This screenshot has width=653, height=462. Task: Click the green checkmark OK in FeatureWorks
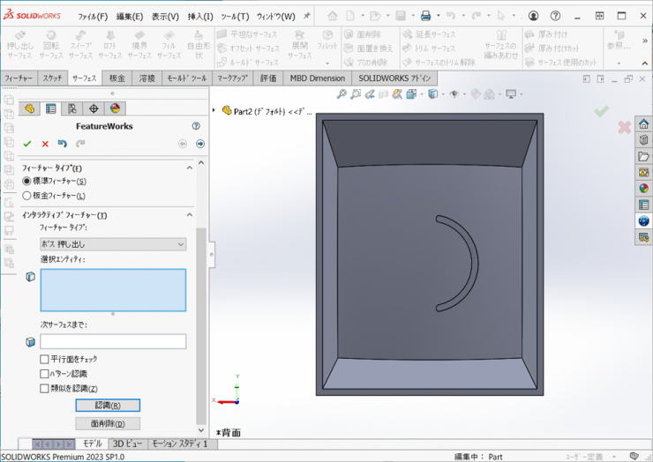pyautogui.click(x=27, y=144)
